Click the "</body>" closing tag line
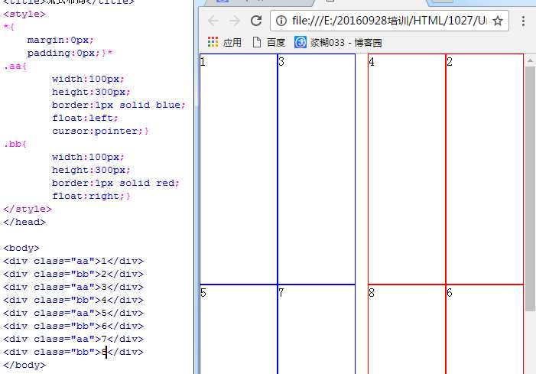The image size is (536, 374). pyautogui.click(x=24, y=365)
